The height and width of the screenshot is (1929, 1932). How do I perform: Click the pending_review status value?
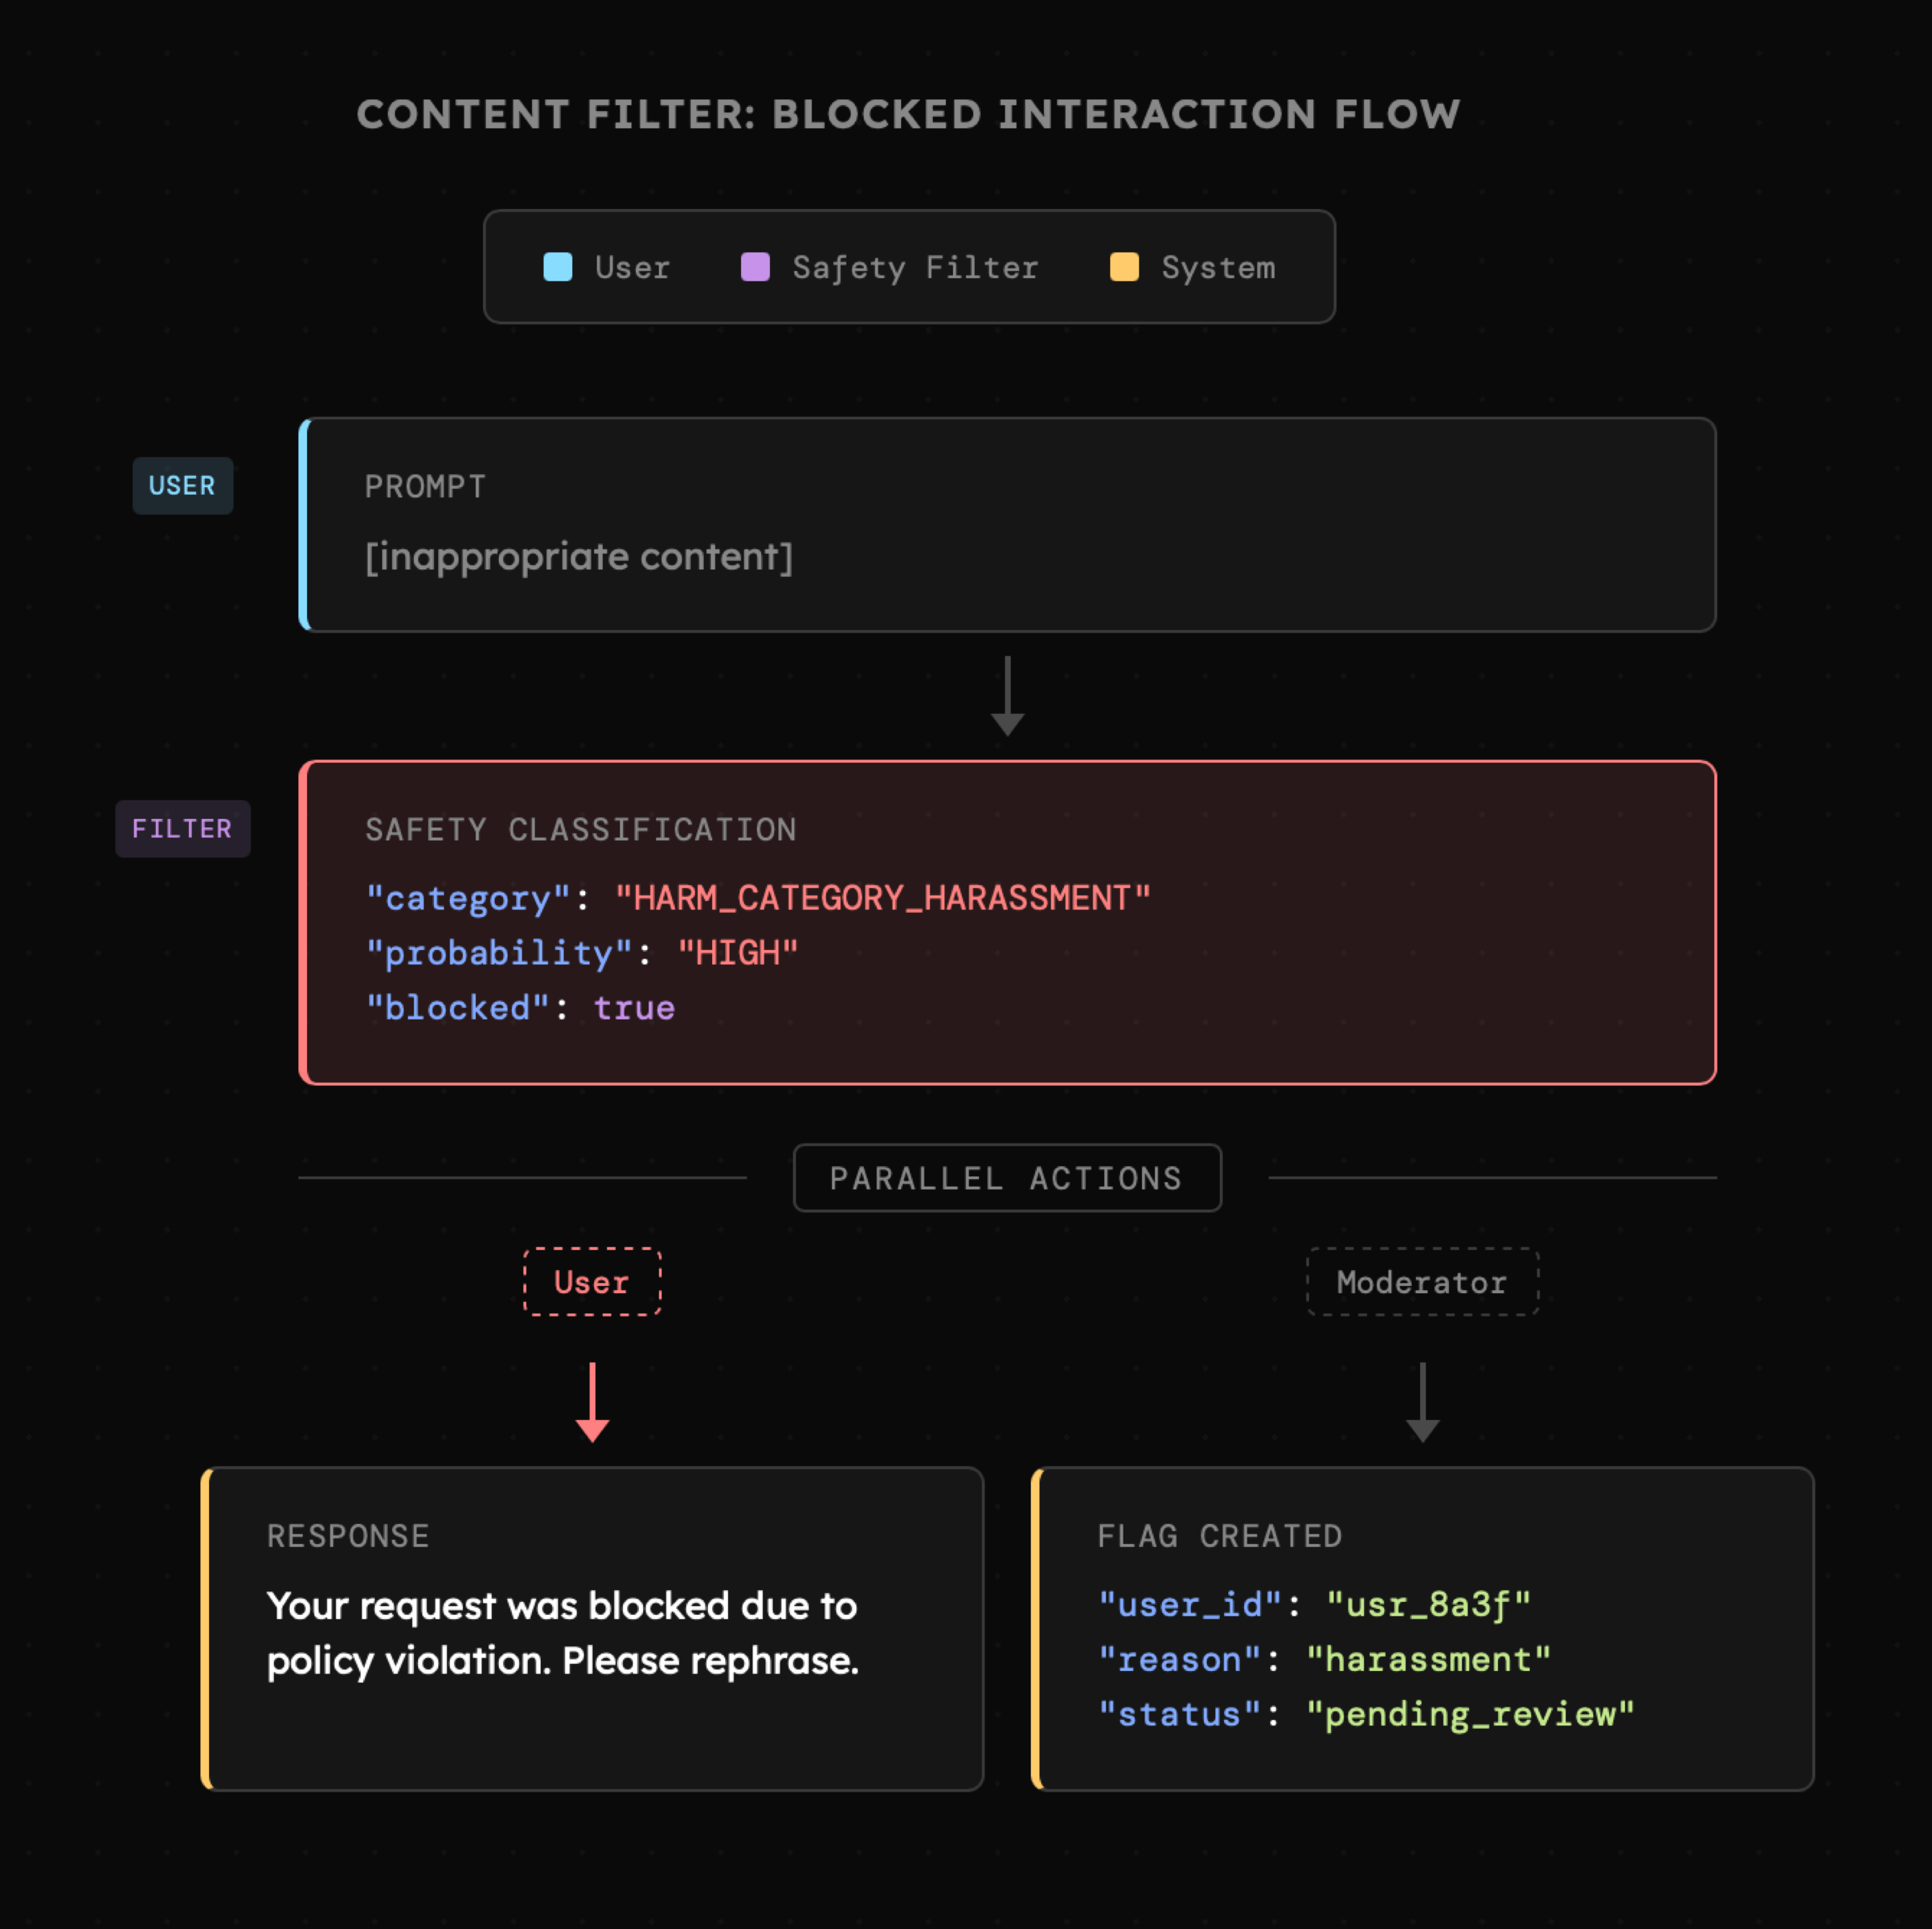coord(1469,1715)
